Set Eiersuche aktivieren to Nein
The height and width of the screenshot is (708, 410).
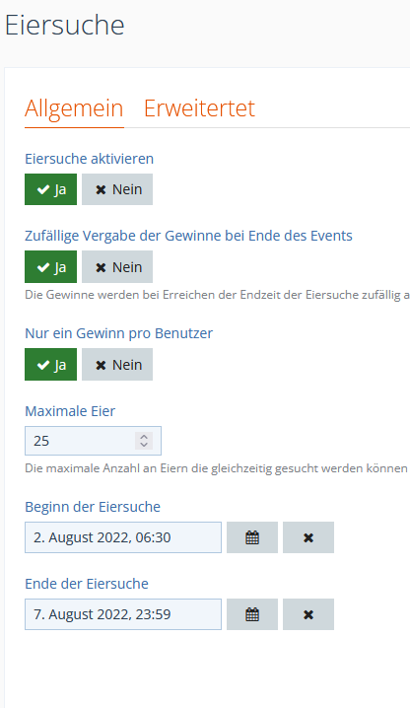[117, 189]
